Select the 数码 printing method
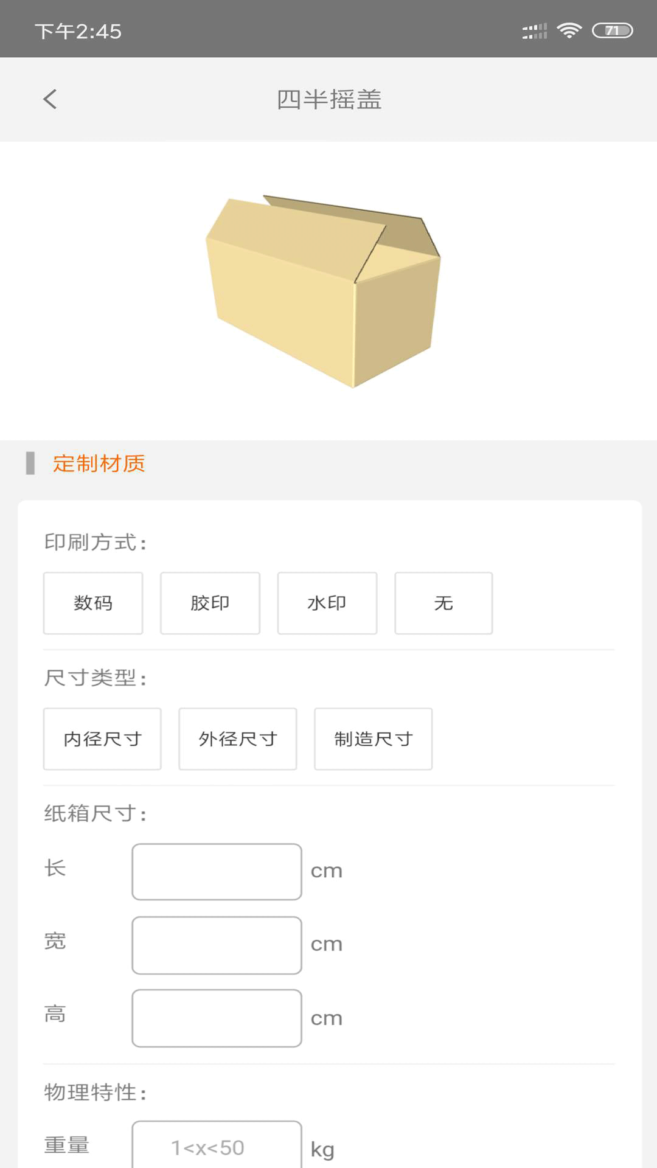 [92, 603]
